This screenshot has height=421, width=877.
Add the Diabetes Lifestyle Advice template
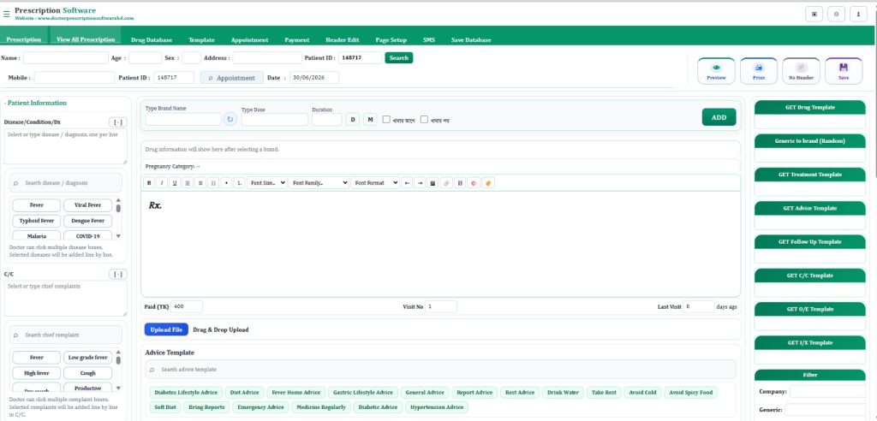186,393
